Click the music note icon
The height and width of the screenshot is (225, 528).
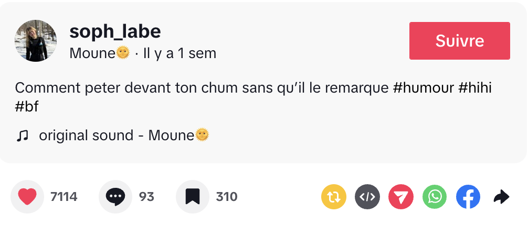tap(22, 136)
